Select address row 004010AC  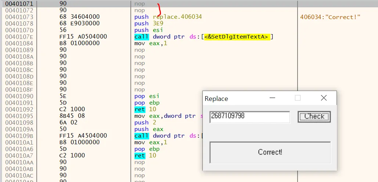point(19,175)
